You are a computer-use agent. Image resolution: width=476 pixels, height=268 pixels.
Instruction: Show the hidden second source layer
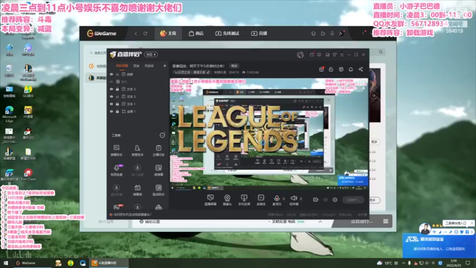pyautogui.click(x=111, y=82)
